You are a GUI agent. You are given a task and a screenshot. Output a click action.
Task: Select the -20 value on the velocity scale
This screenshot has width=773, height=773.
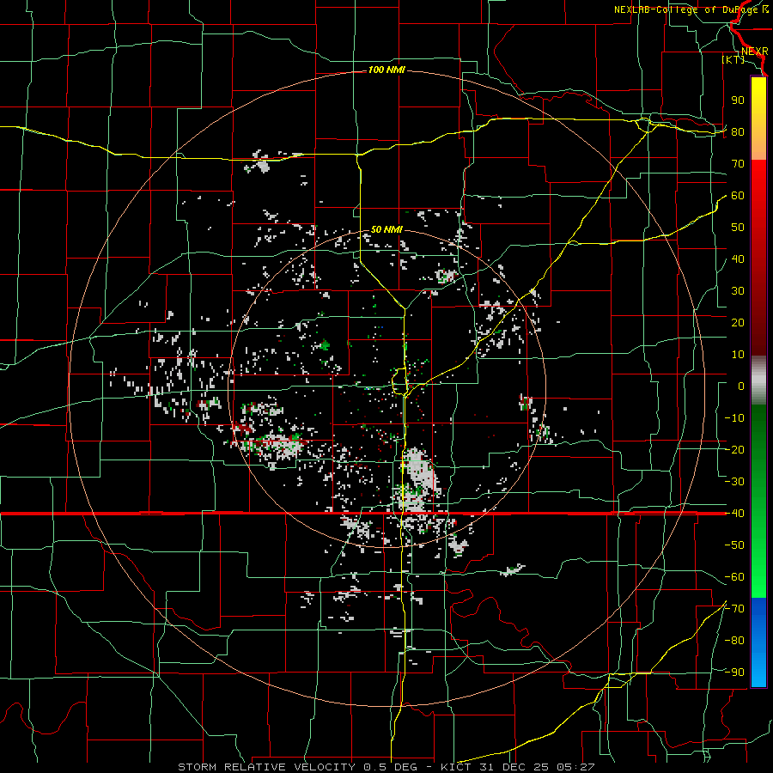[x=734, y=449]
